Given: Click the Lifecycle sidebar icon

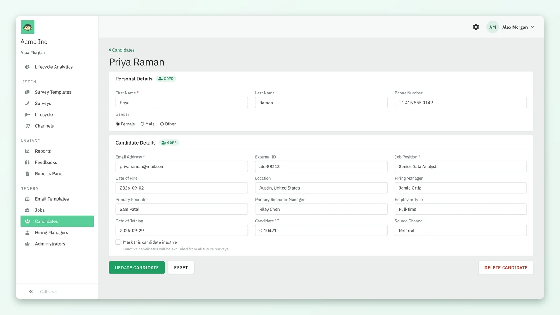Looking at the screenshot, I should pyautogui.click(x=27, y=115).
